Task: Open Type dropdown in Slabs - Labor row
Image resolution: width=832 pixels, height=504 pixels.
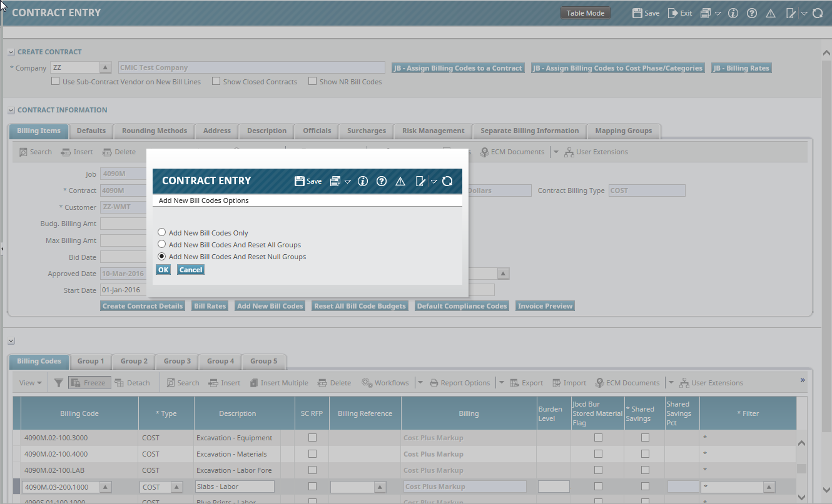Action: click(177, 487)
